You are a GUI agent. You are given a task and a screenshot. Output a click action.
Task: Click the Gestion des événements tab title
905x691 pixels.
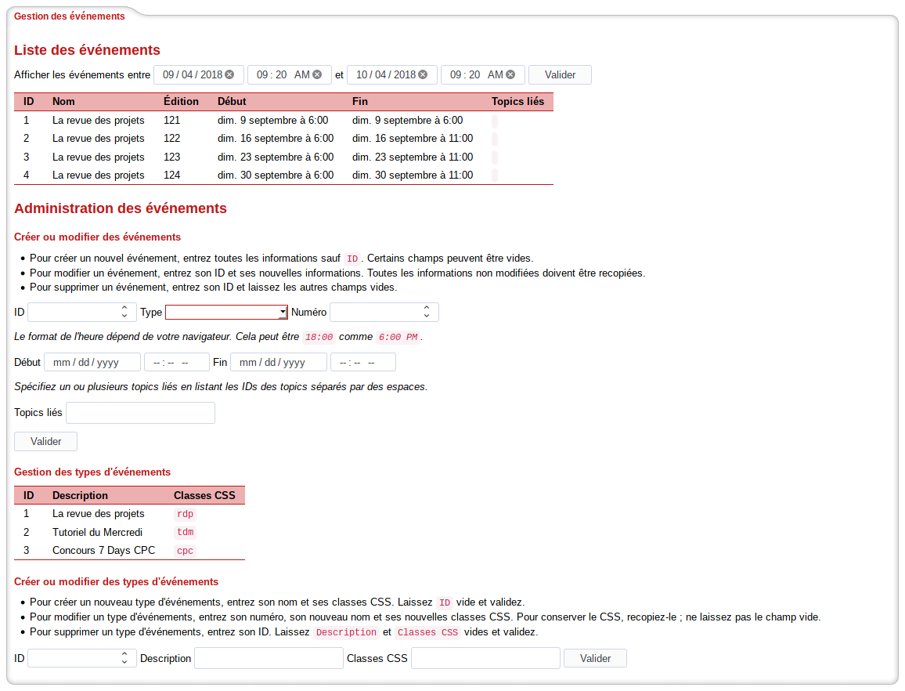(x=69, y=16)
